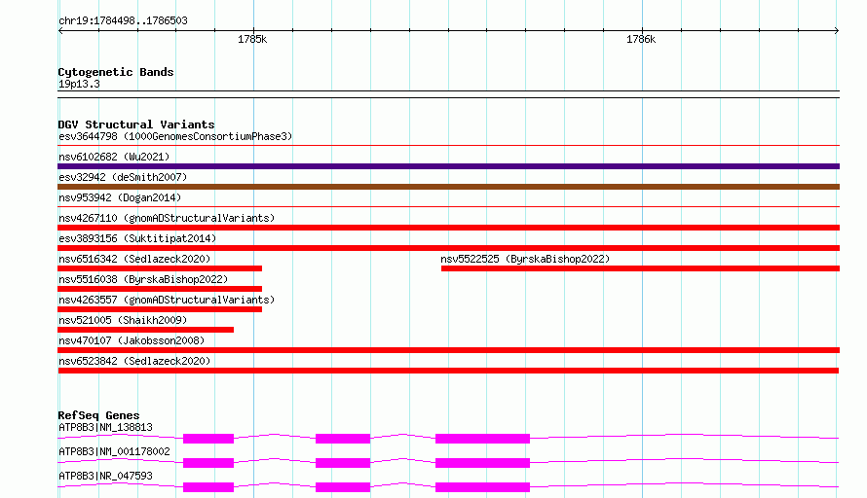This screenshot has width=867, height=498.
Task: Click the ATP8B3|NM_001178002 gene label
Action: 114,451
